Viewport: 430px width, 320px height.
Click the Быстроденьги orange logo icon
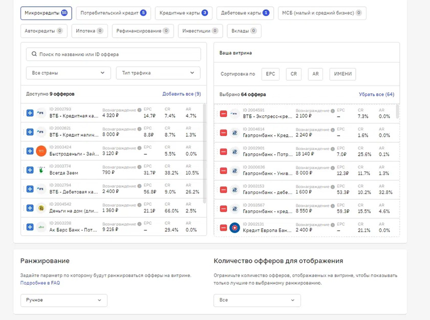(41, 151)
